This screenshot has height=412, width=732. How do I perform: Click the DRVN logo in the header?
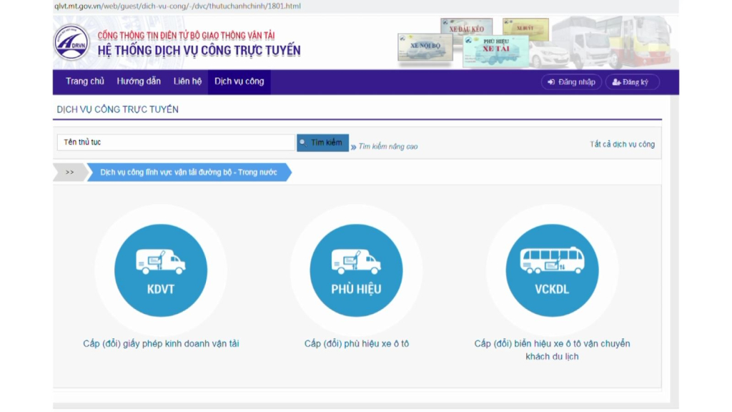[71, 42]
